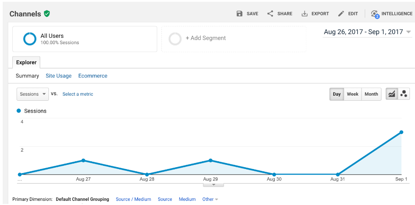Expand the Other dimension dropdown
The width and height of the screenshot is (415, 205).
210,199
